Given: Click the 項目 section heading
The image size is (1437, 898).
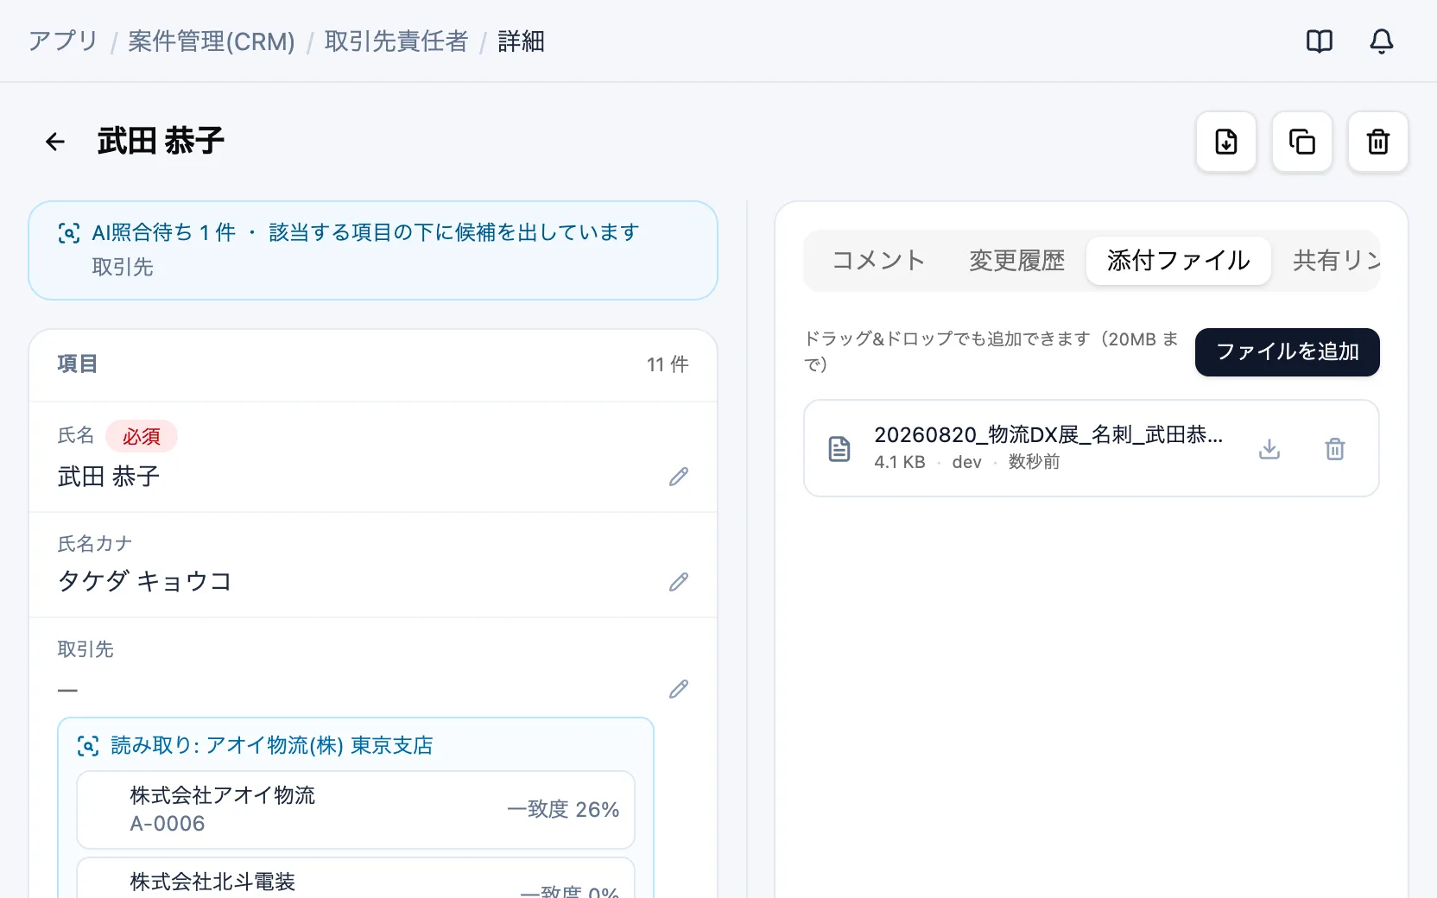Looking at the screenshot, I should click(78, 364).
